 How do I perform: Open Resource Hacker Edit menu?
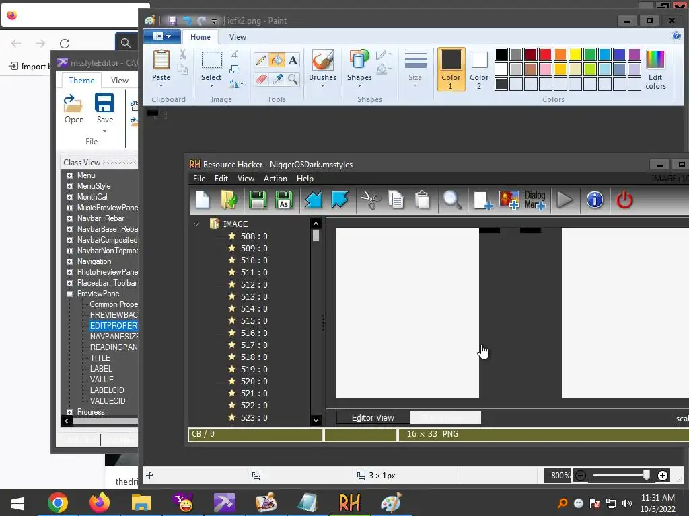tap(221, 179)
